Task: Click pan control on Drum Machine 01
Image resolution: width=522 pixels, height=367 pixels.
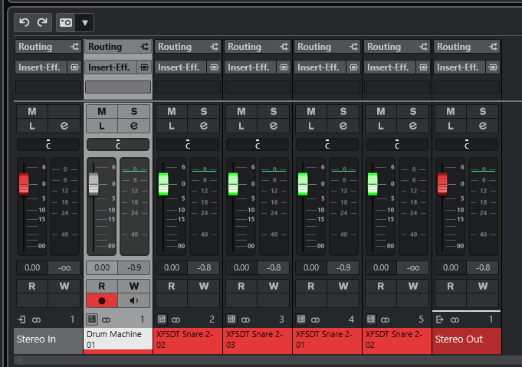Action: point(118,145)
